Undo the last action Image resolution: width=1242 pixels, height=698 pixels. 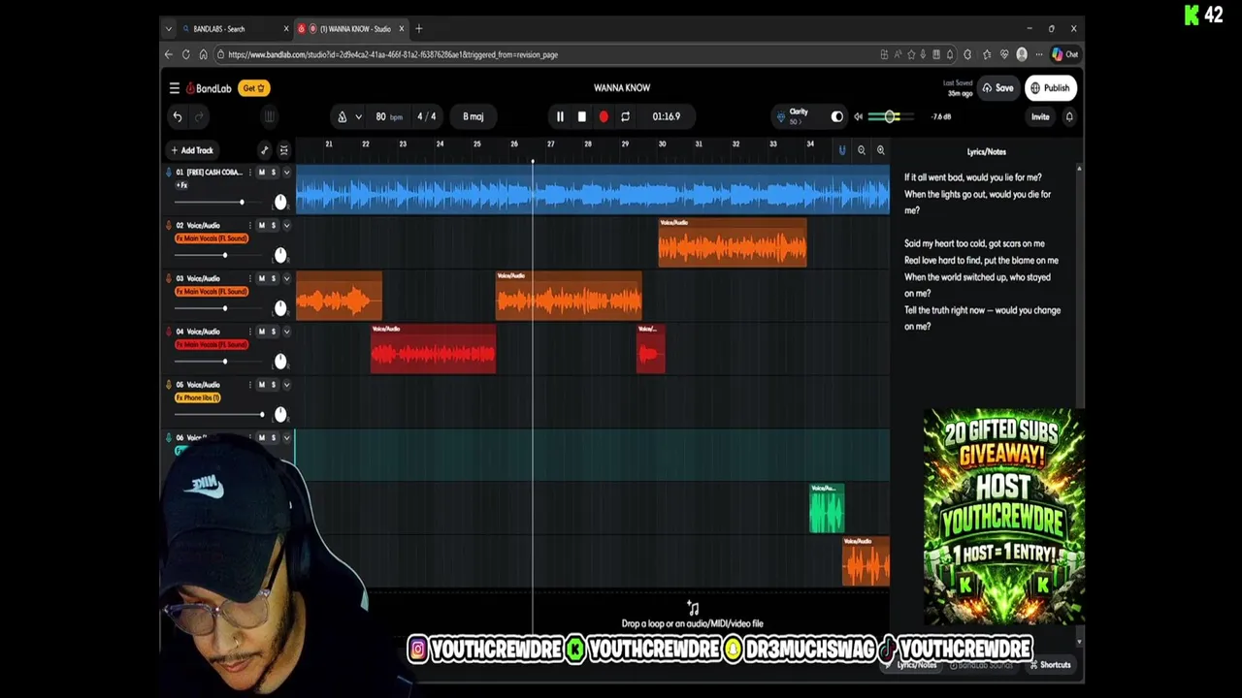178,116
